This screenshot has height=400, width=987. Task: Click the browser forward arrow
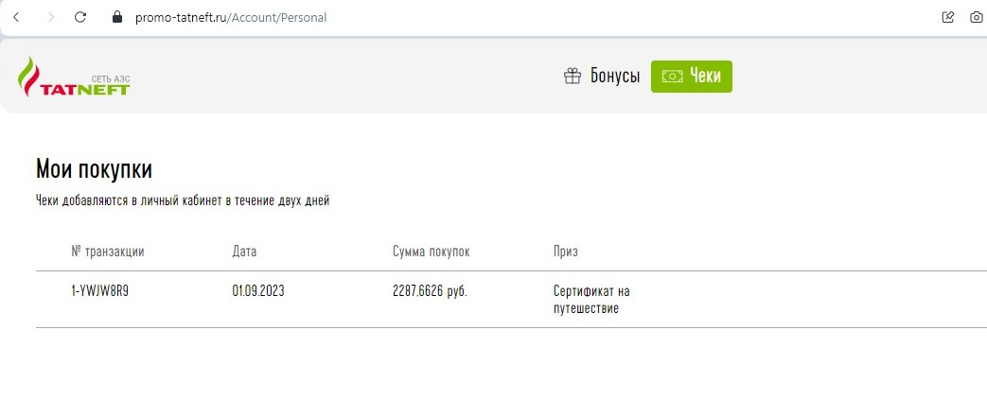point(51,18)
